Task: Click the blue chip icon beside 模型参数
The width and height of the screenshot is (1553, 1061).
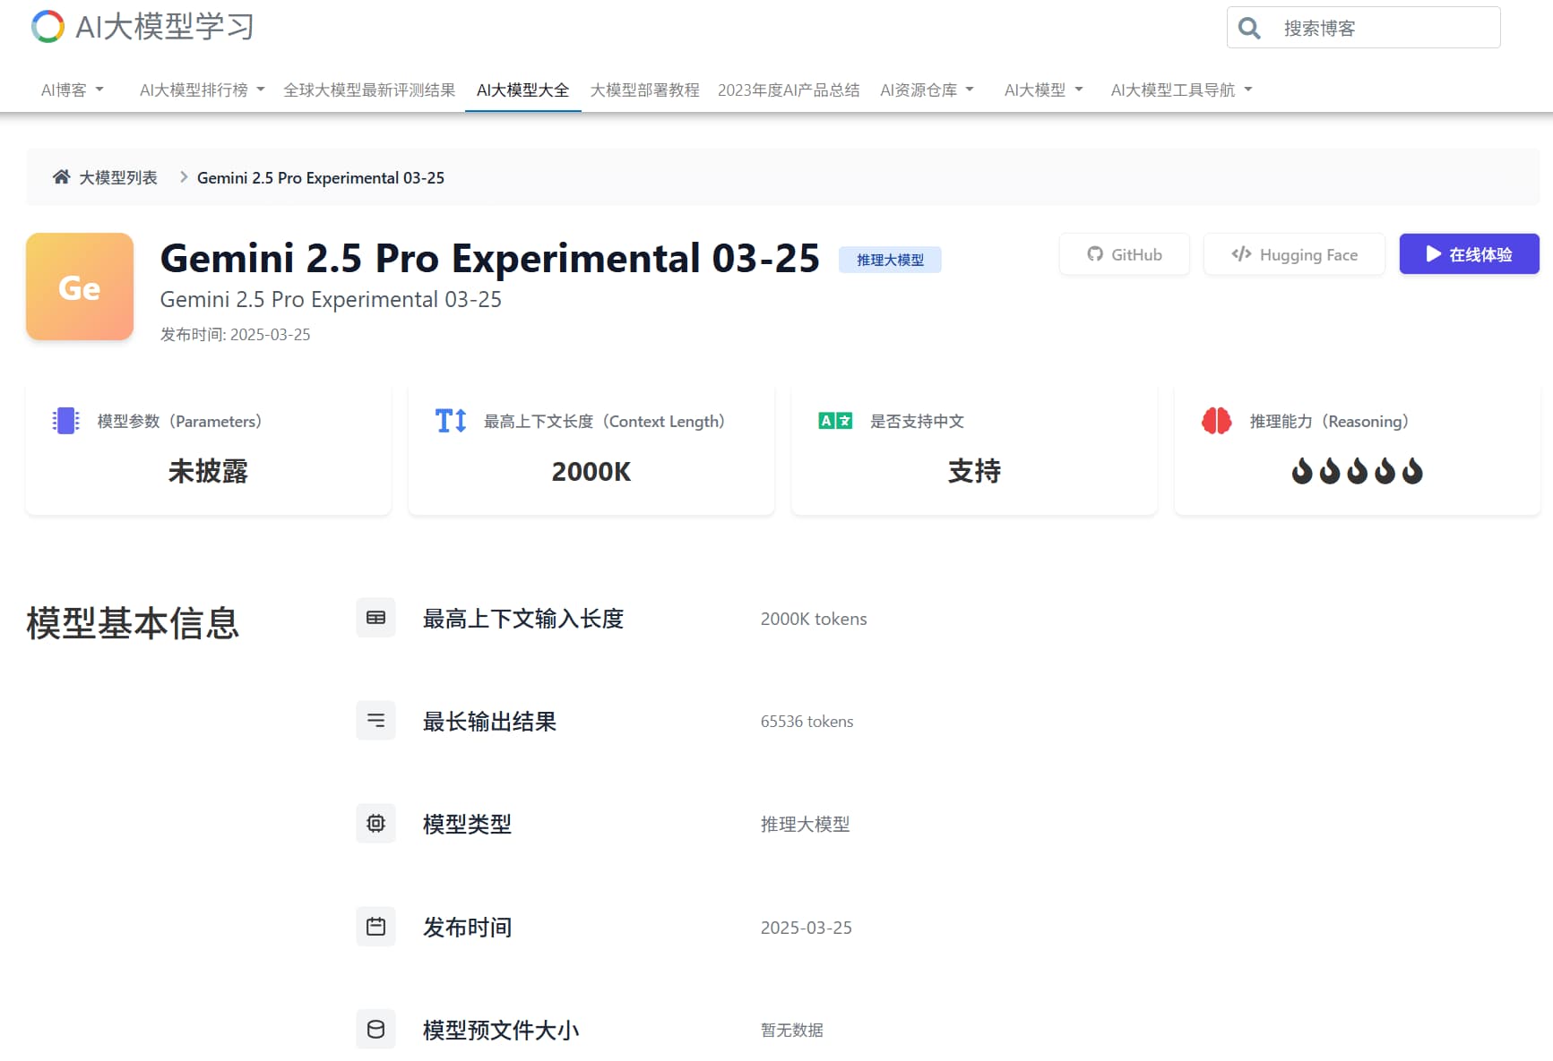Action: (x=65, y=421)
